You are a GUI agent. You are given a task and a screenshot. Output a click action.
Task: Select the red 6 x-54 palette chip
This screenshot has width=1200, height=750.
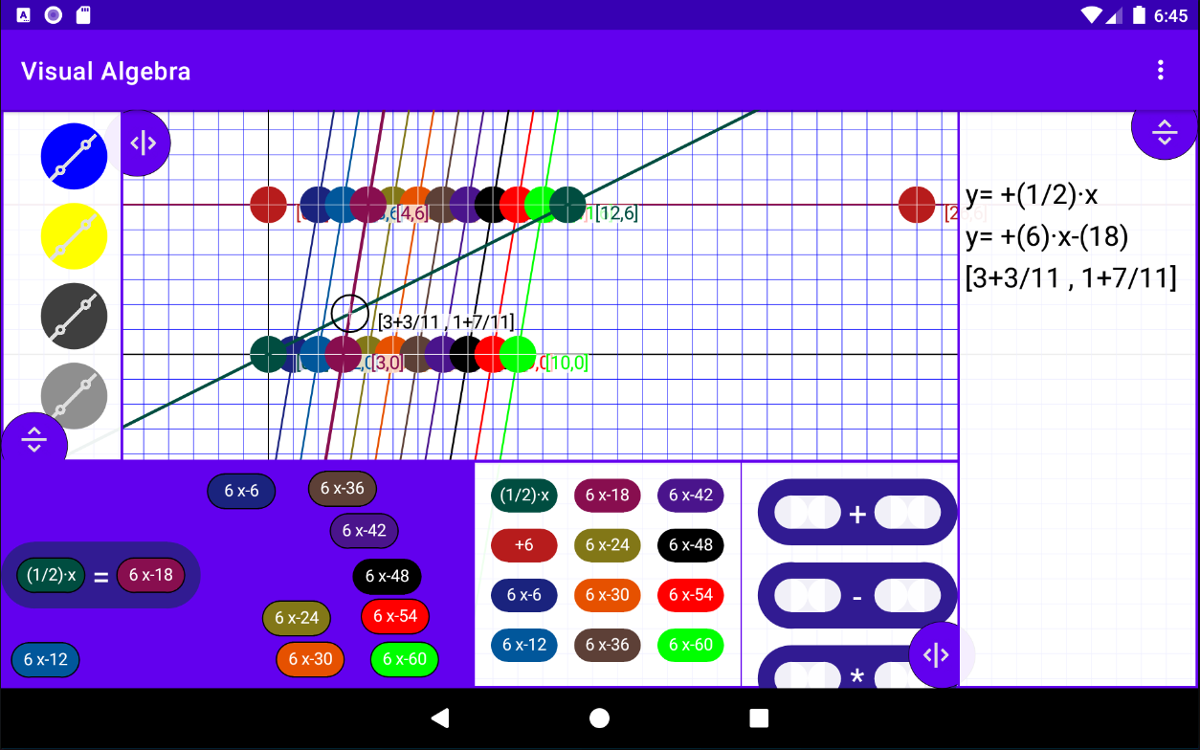(691, 595)
